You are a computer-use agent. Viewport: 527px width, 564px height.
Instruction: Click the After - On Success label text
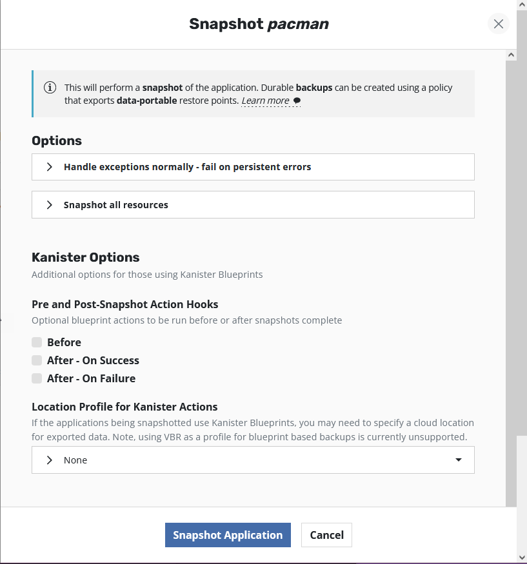pyautogui.click(x=93, y=360)
